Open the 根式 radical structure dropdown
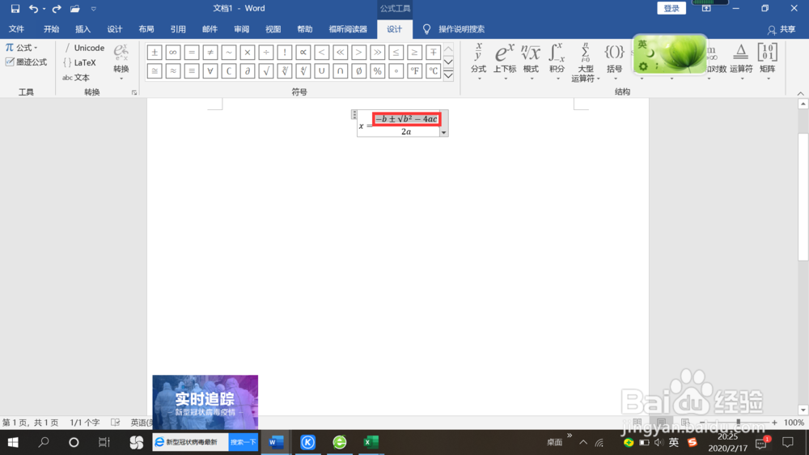 [x=531, y=62]
